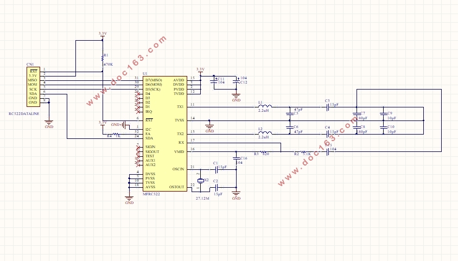Click the SIGOUT pin label
Image resolution: width=458 pixels, height=261 pixels.
[x=152, y=152]
